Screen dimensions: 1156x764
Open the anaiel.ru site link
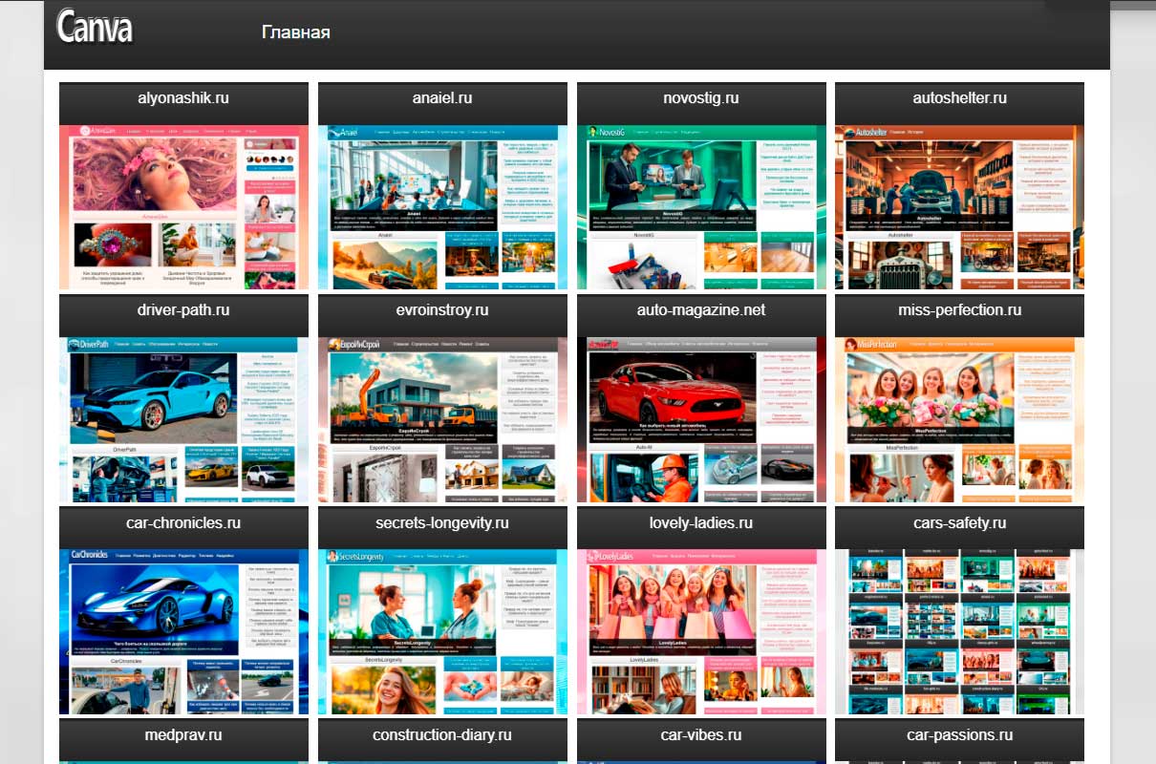(441, 98)
